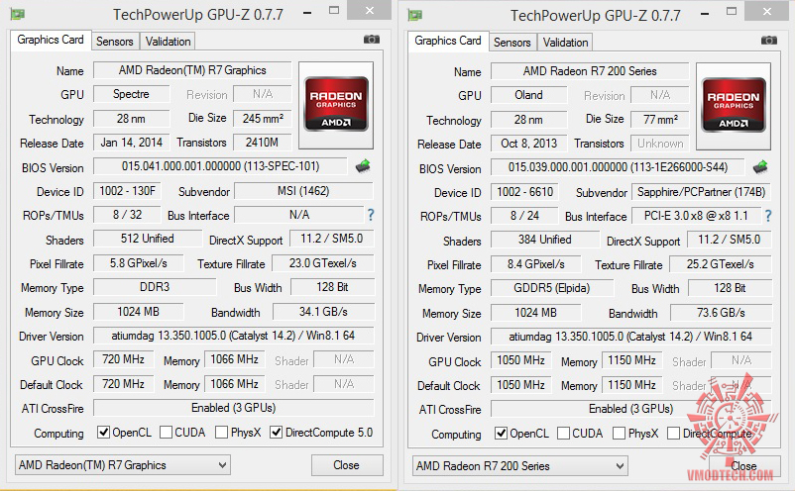Click the GPU-Z app icon in left title bar

click(18, 14)
